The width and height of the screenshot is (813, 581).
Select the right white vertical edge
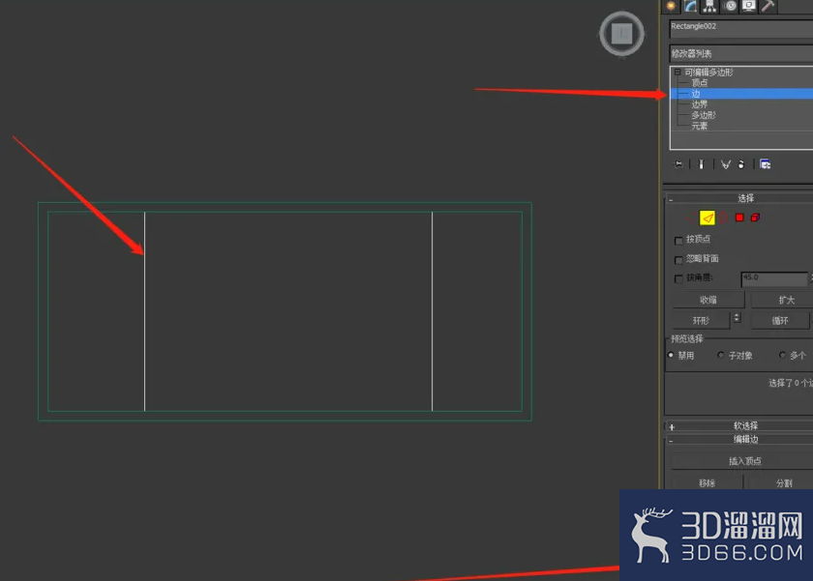coord(432,311)
